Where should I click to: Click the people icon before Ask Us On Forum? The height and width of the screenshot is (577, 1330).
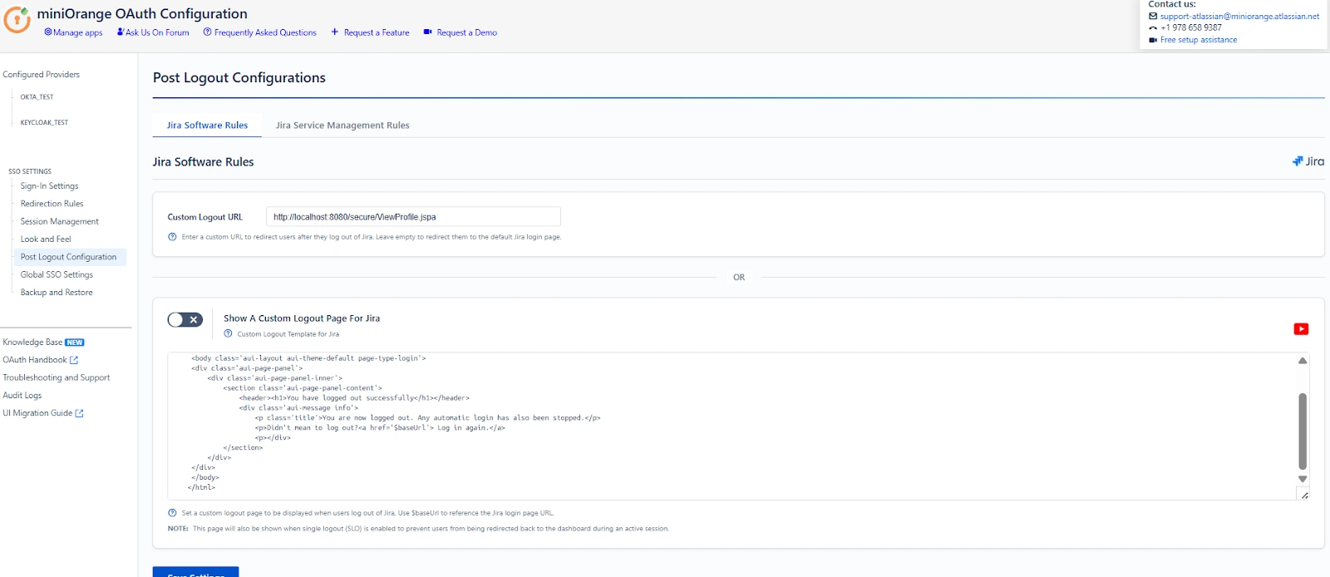pyautogui.click(x=121, y=32)
